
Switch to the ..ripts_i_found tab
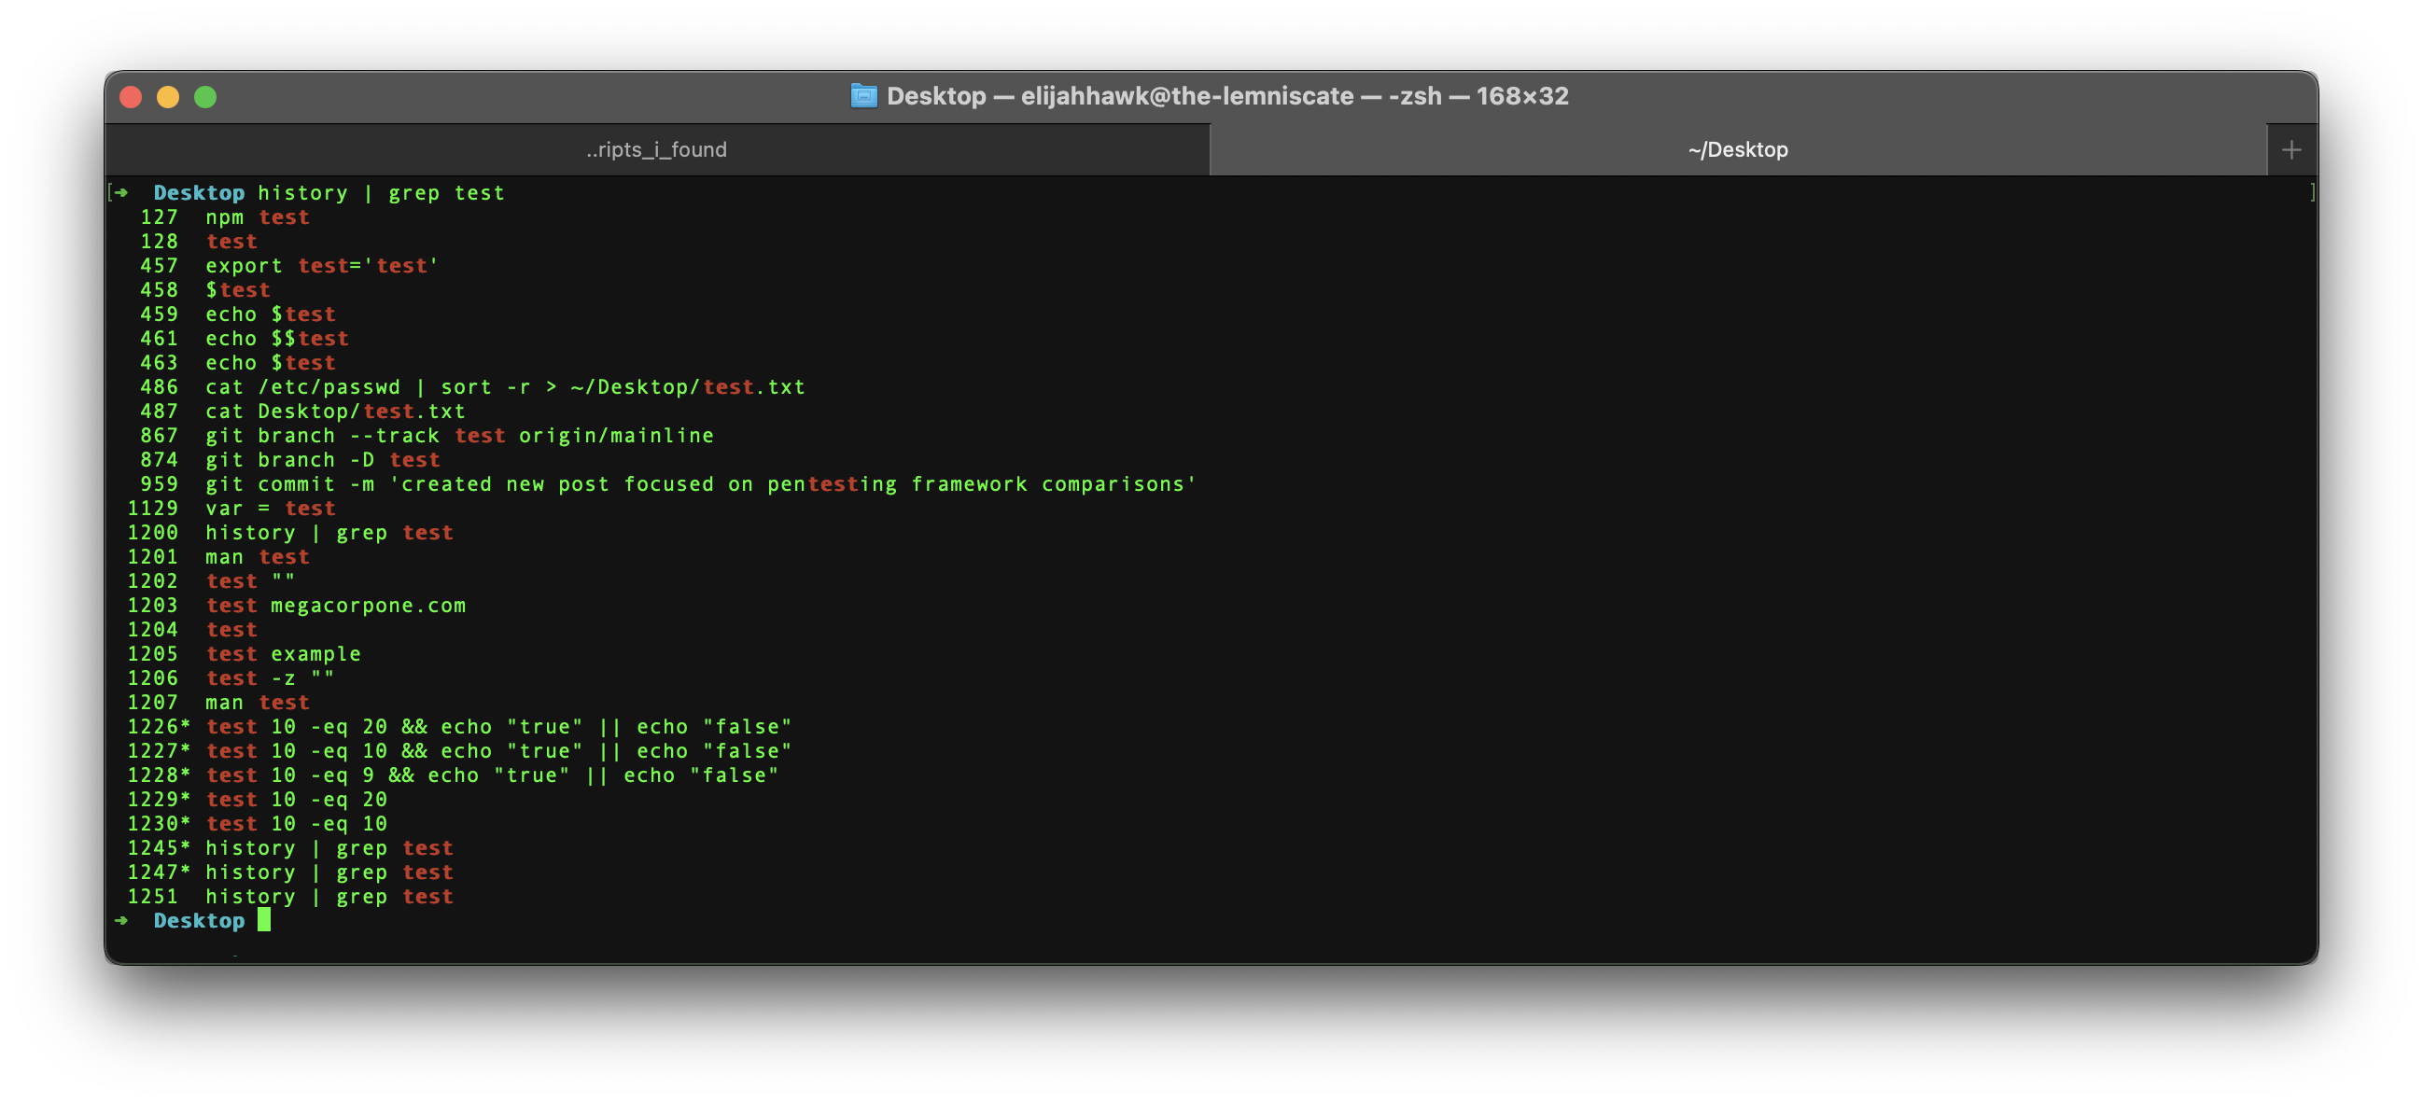[656, 149]
